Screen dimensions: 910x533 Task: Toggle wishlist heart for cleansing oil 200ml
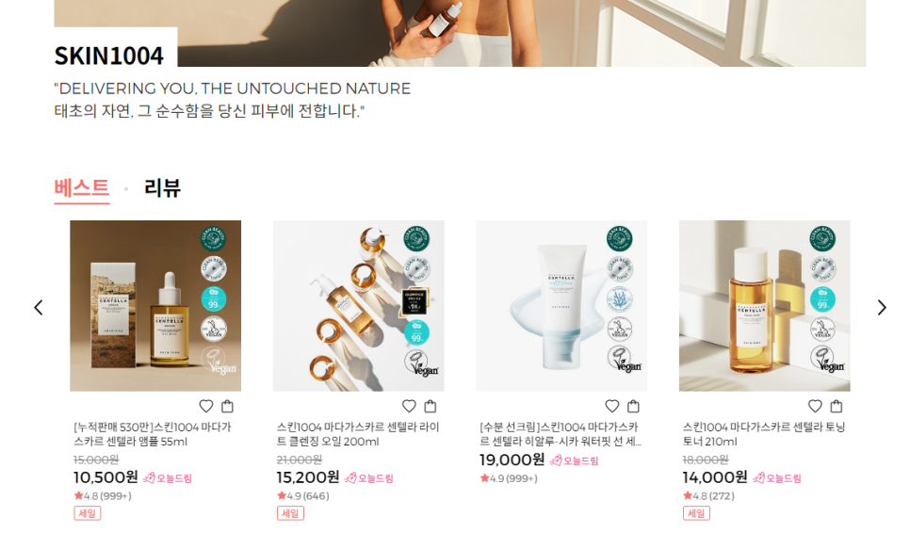tap(409, 406)
